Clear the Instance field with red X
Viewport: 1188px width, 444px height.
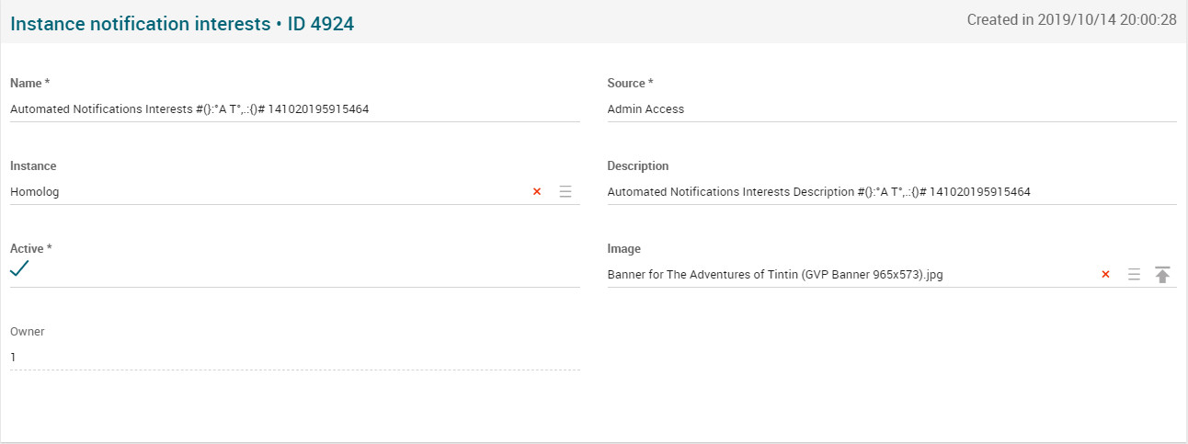(x=537, y=192)
